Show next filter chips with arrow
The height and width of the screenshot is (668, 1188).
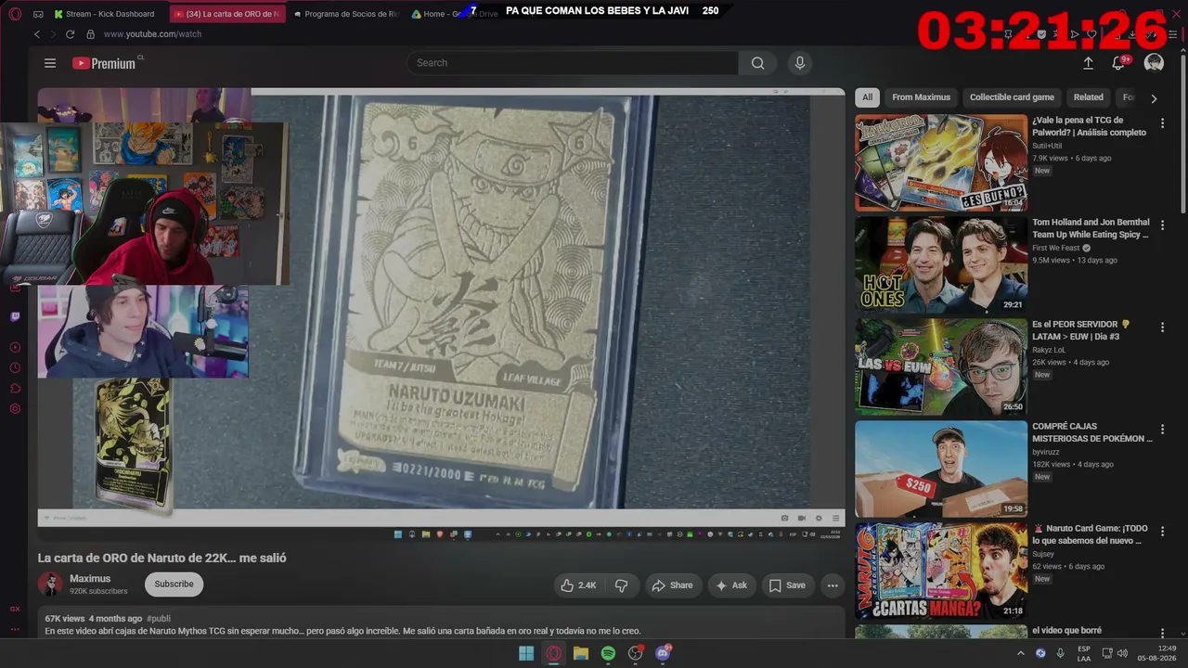pyautogui.click(x=1154, y=97)
